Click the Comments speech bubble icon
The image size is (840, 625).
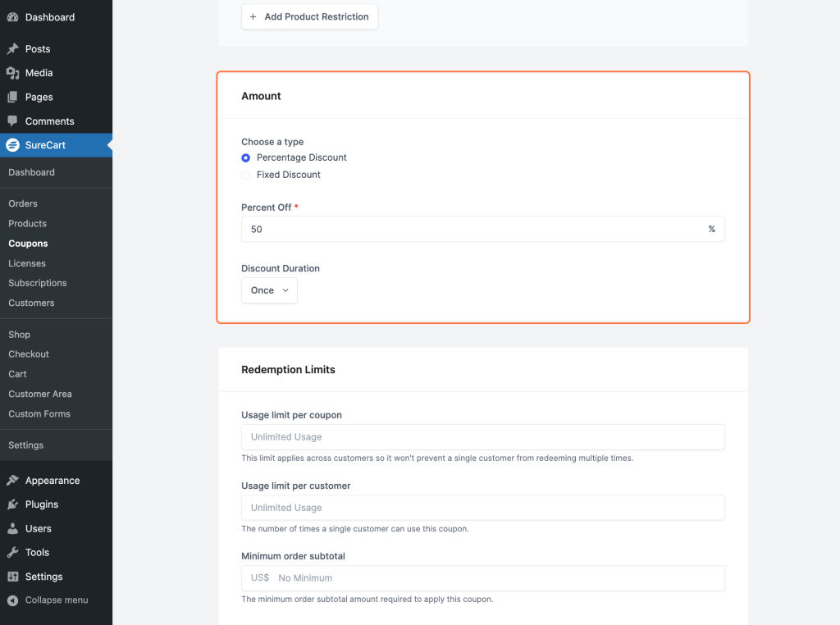click(12, 121)
